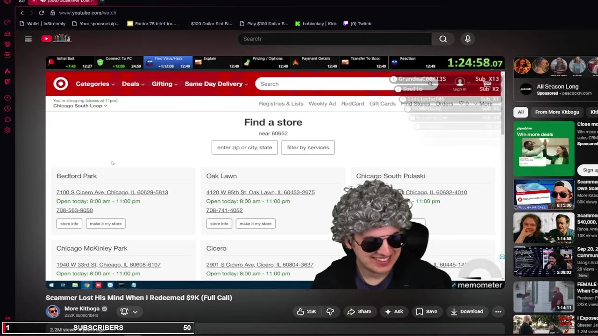Expand Same Day Delivery dropdown

(x=216, y=84)
